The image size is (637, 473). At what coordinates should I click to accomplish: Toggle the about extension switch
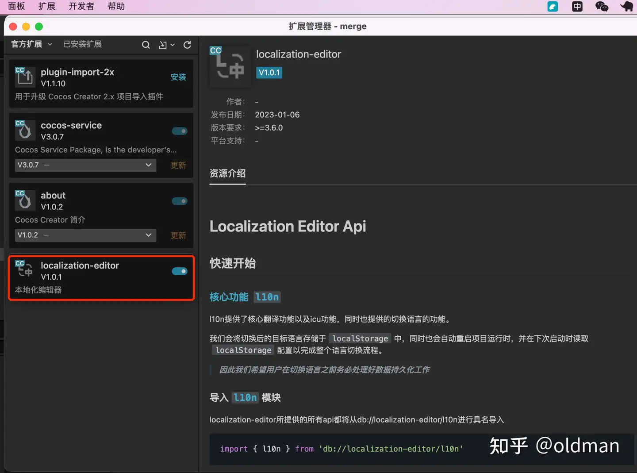(180, 201)
